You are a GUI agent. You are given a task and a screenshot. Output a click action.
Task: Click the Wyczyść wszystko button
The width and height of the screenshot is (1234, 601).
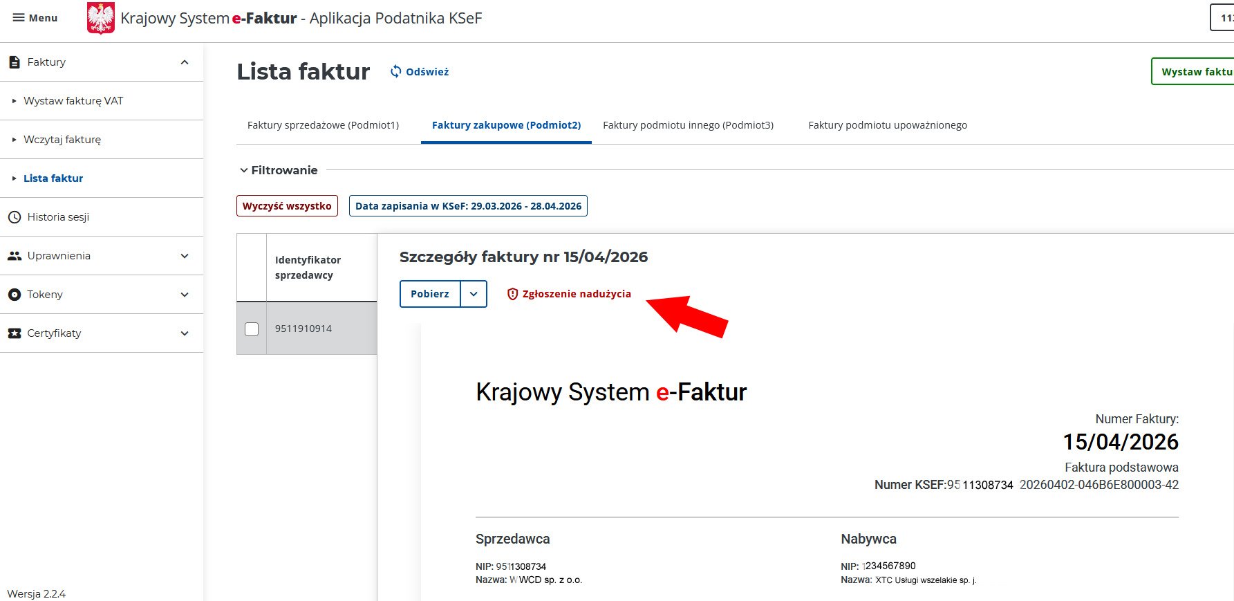(287, 206)
